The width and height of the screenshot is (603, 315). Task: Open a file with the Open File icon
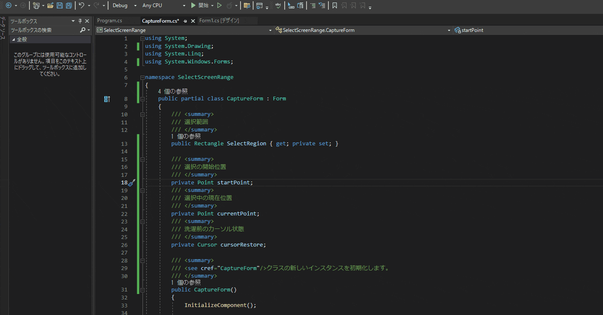pyautogui.click(x=51, y=5)
